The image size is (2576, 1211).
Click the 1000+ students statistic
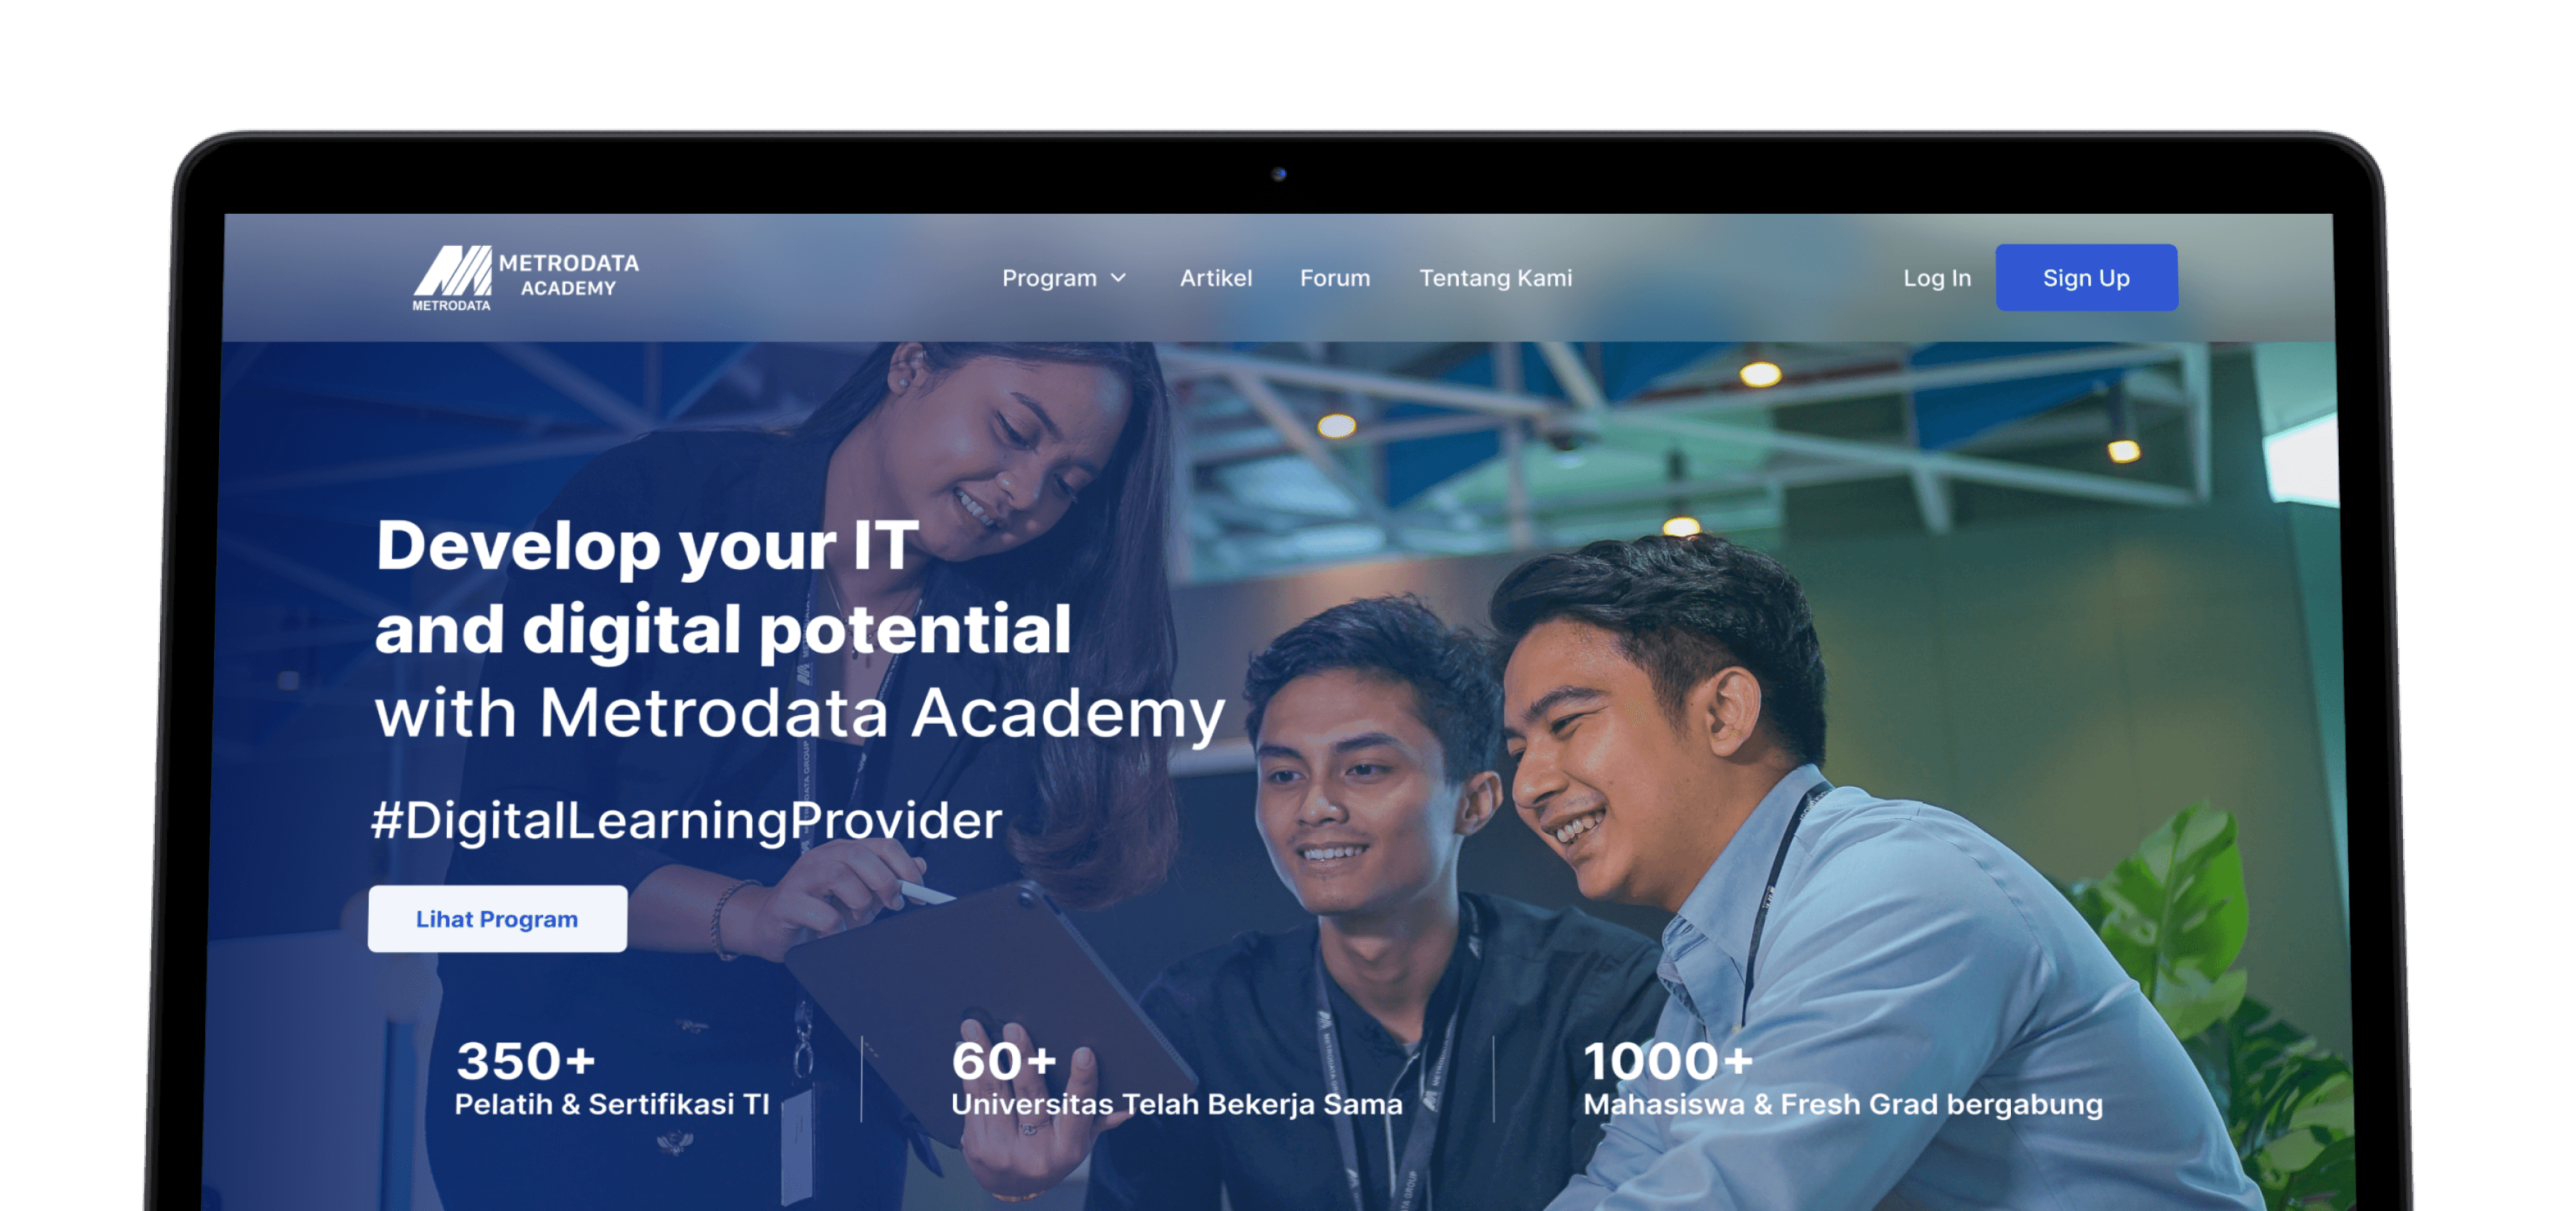(x=1667, y=1060)
